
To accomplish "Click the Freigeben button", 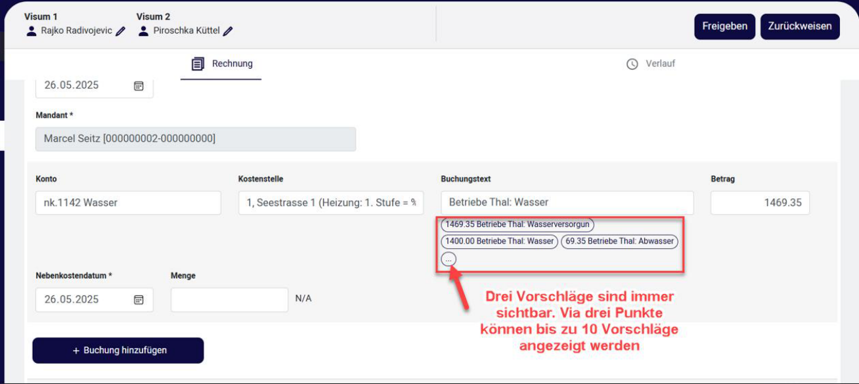I will point(724,26).
